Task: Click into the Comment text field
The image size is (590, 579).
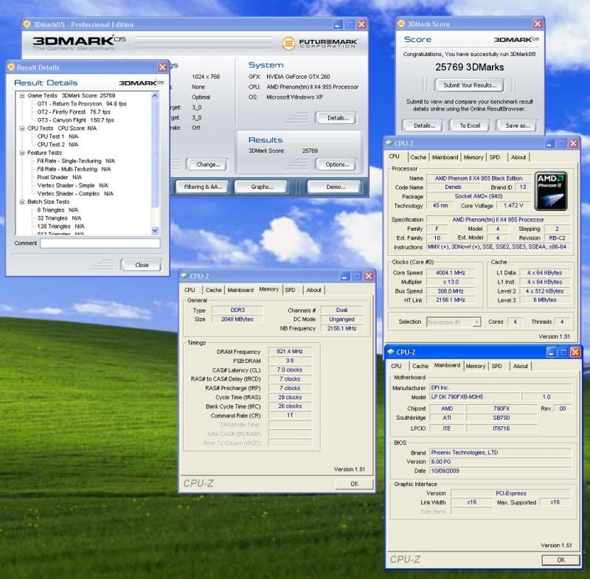Action: click(100, 243)
